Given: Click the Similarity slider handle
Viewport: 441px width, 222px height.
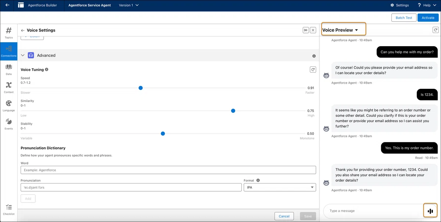Looking at the screenshot, I should point(233,111).
